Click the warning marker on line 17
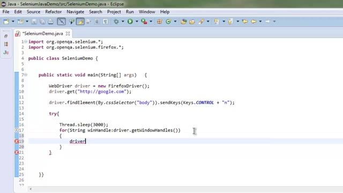This screenshot has height=193, width=343. pyautogui.click(x=17, y=130)
